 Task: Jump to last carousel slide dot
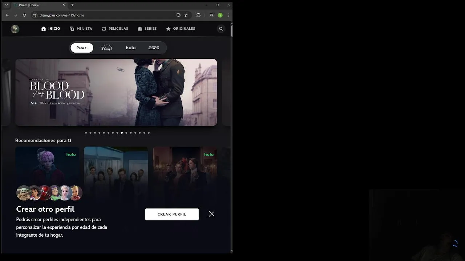[x=149, y=133]
